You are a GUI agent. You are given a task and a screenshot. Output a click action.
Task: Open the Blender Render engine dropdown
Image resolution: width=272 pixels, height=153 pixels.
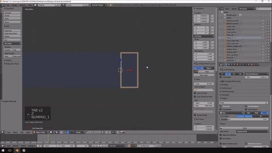click(x=99, y=5)
